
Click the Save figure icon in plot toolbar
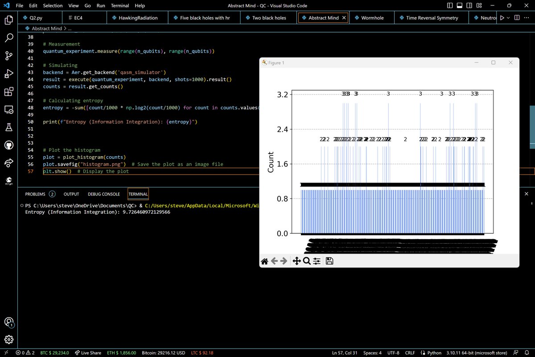(x=329, y=261)
